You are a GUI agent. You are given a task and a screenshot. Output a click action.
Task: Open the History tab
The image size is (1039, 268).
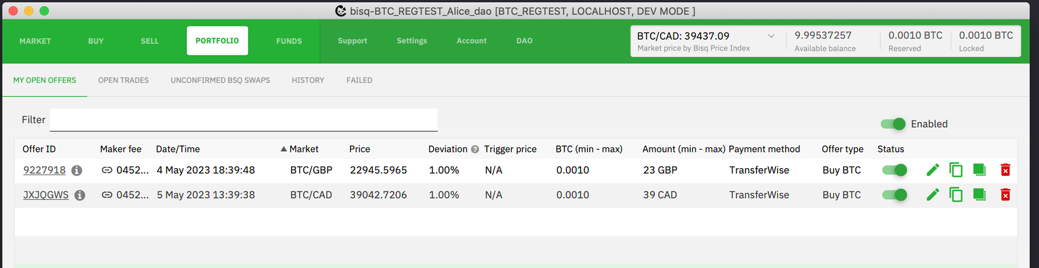click(308, 80)
